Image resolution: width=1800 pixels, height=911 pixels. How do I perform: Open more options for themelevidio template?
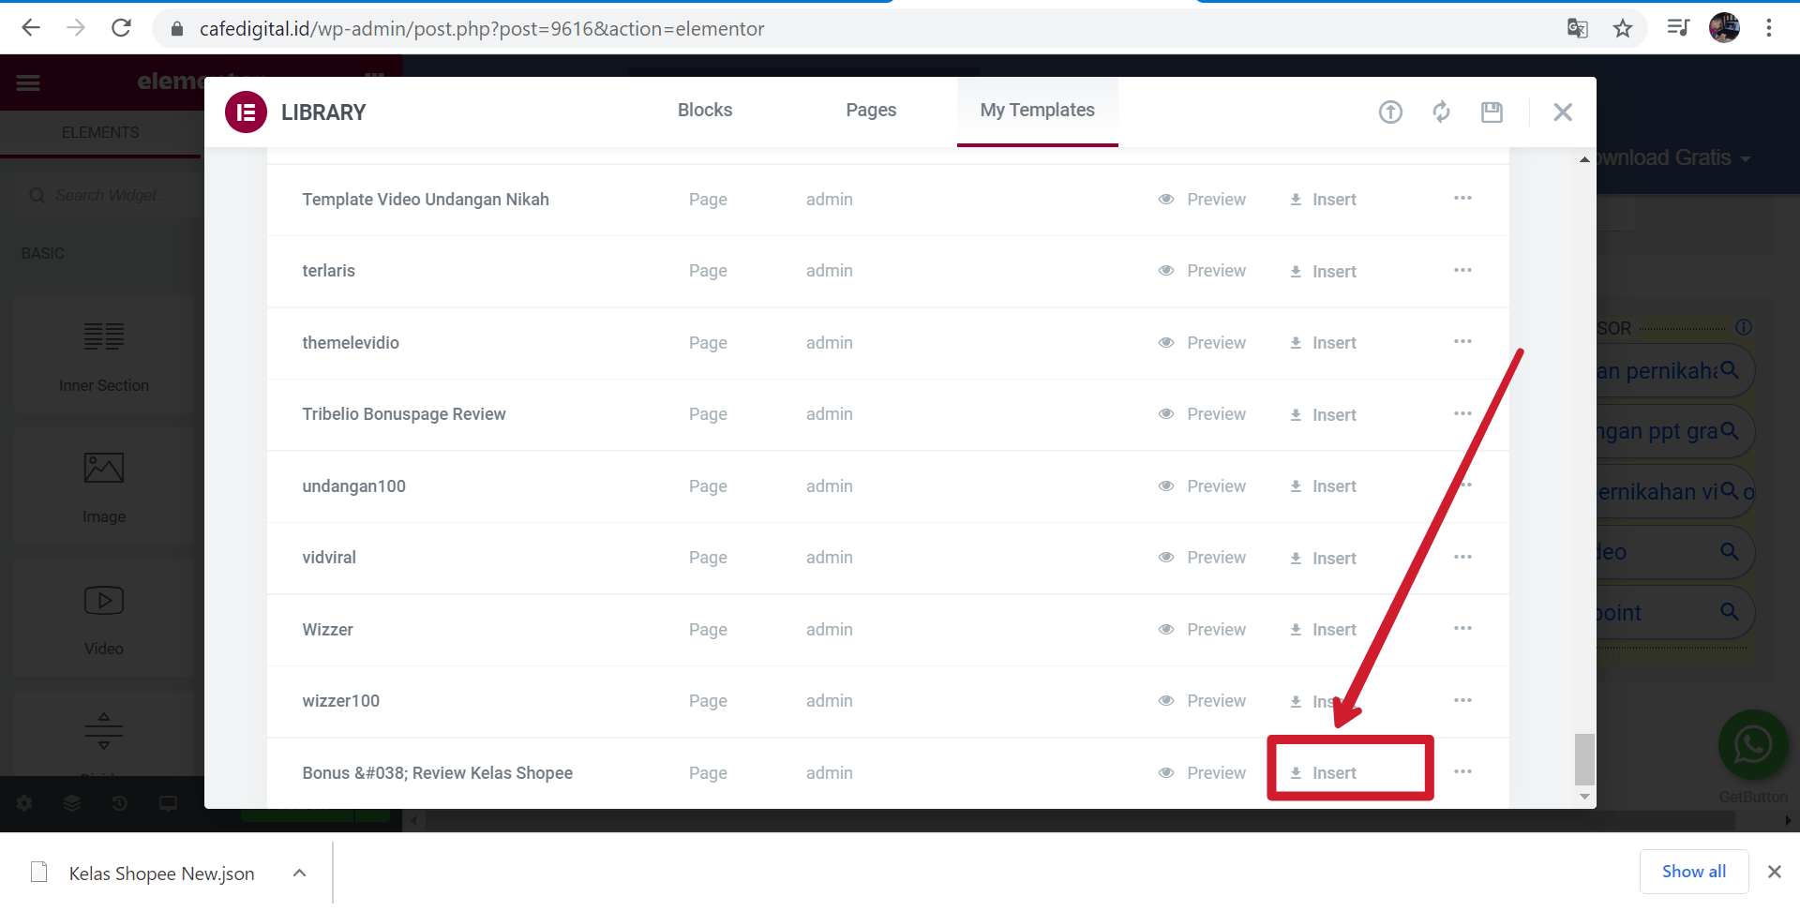point(1462,342)
